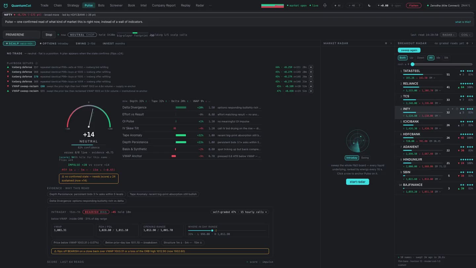The width and height of the screenshot is (476, 268).
Task: Click the radar sweep graphic
Action: [357, 141]
